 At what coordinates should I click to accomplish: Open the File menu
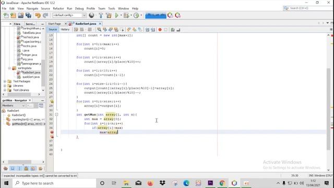click(x=4, y=8)
